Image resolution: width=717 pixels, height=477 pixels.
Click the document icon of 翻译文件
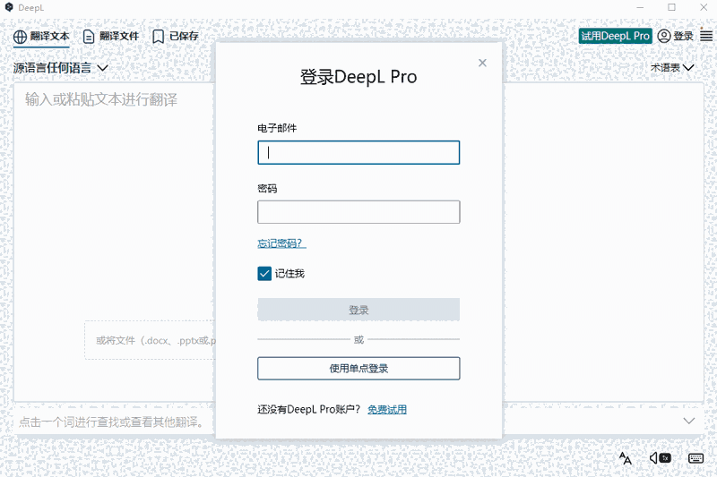coord(89,37)
